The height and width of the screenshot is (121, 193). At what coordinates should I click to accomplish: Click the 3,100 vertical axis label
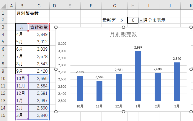(x=62, y=44)
